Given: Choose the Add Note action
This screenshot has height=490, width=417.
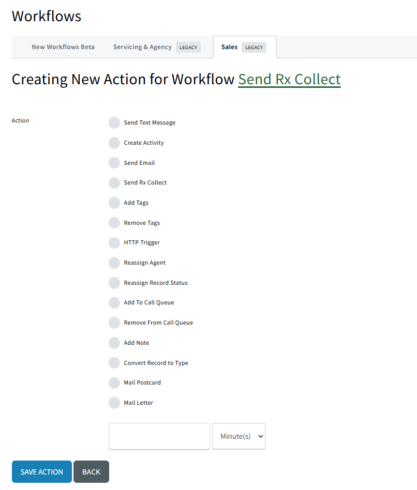Looking at the screenshot, I should pos(114,343).
